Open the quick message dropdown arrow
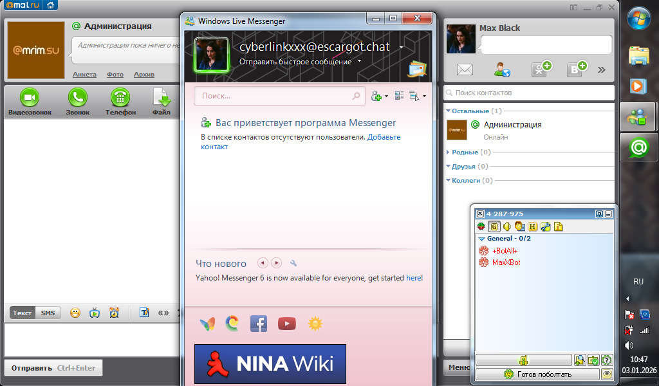The image size is (659, 386). 359,61
